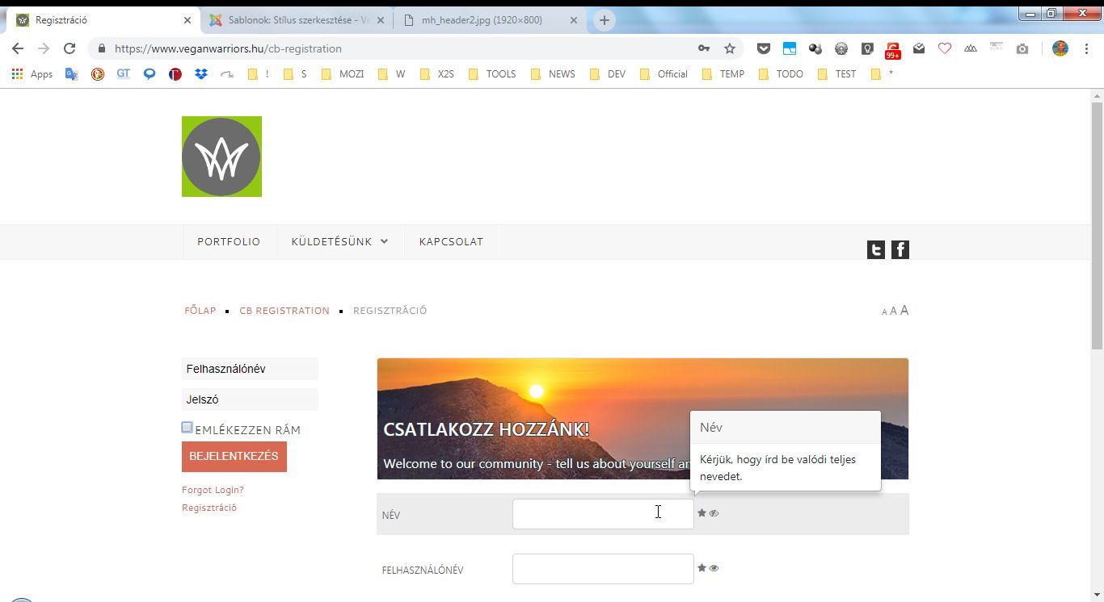This screenshot has width=1104, height=602.
Task: Switch to the mh_header2.jpg tab
Action: coord(482,20)
